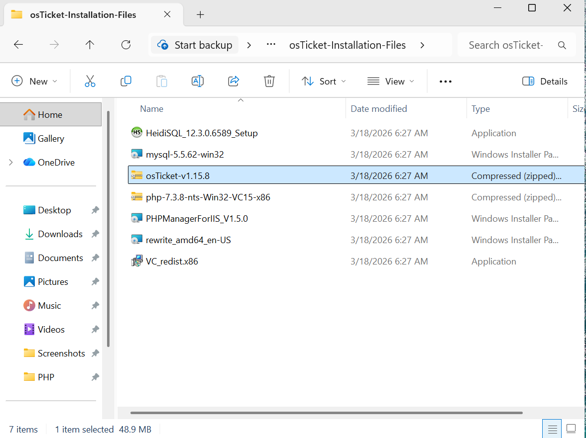Click the Delete trash can icon
This screenshot has width=586, height=438.
coord(269,81)
